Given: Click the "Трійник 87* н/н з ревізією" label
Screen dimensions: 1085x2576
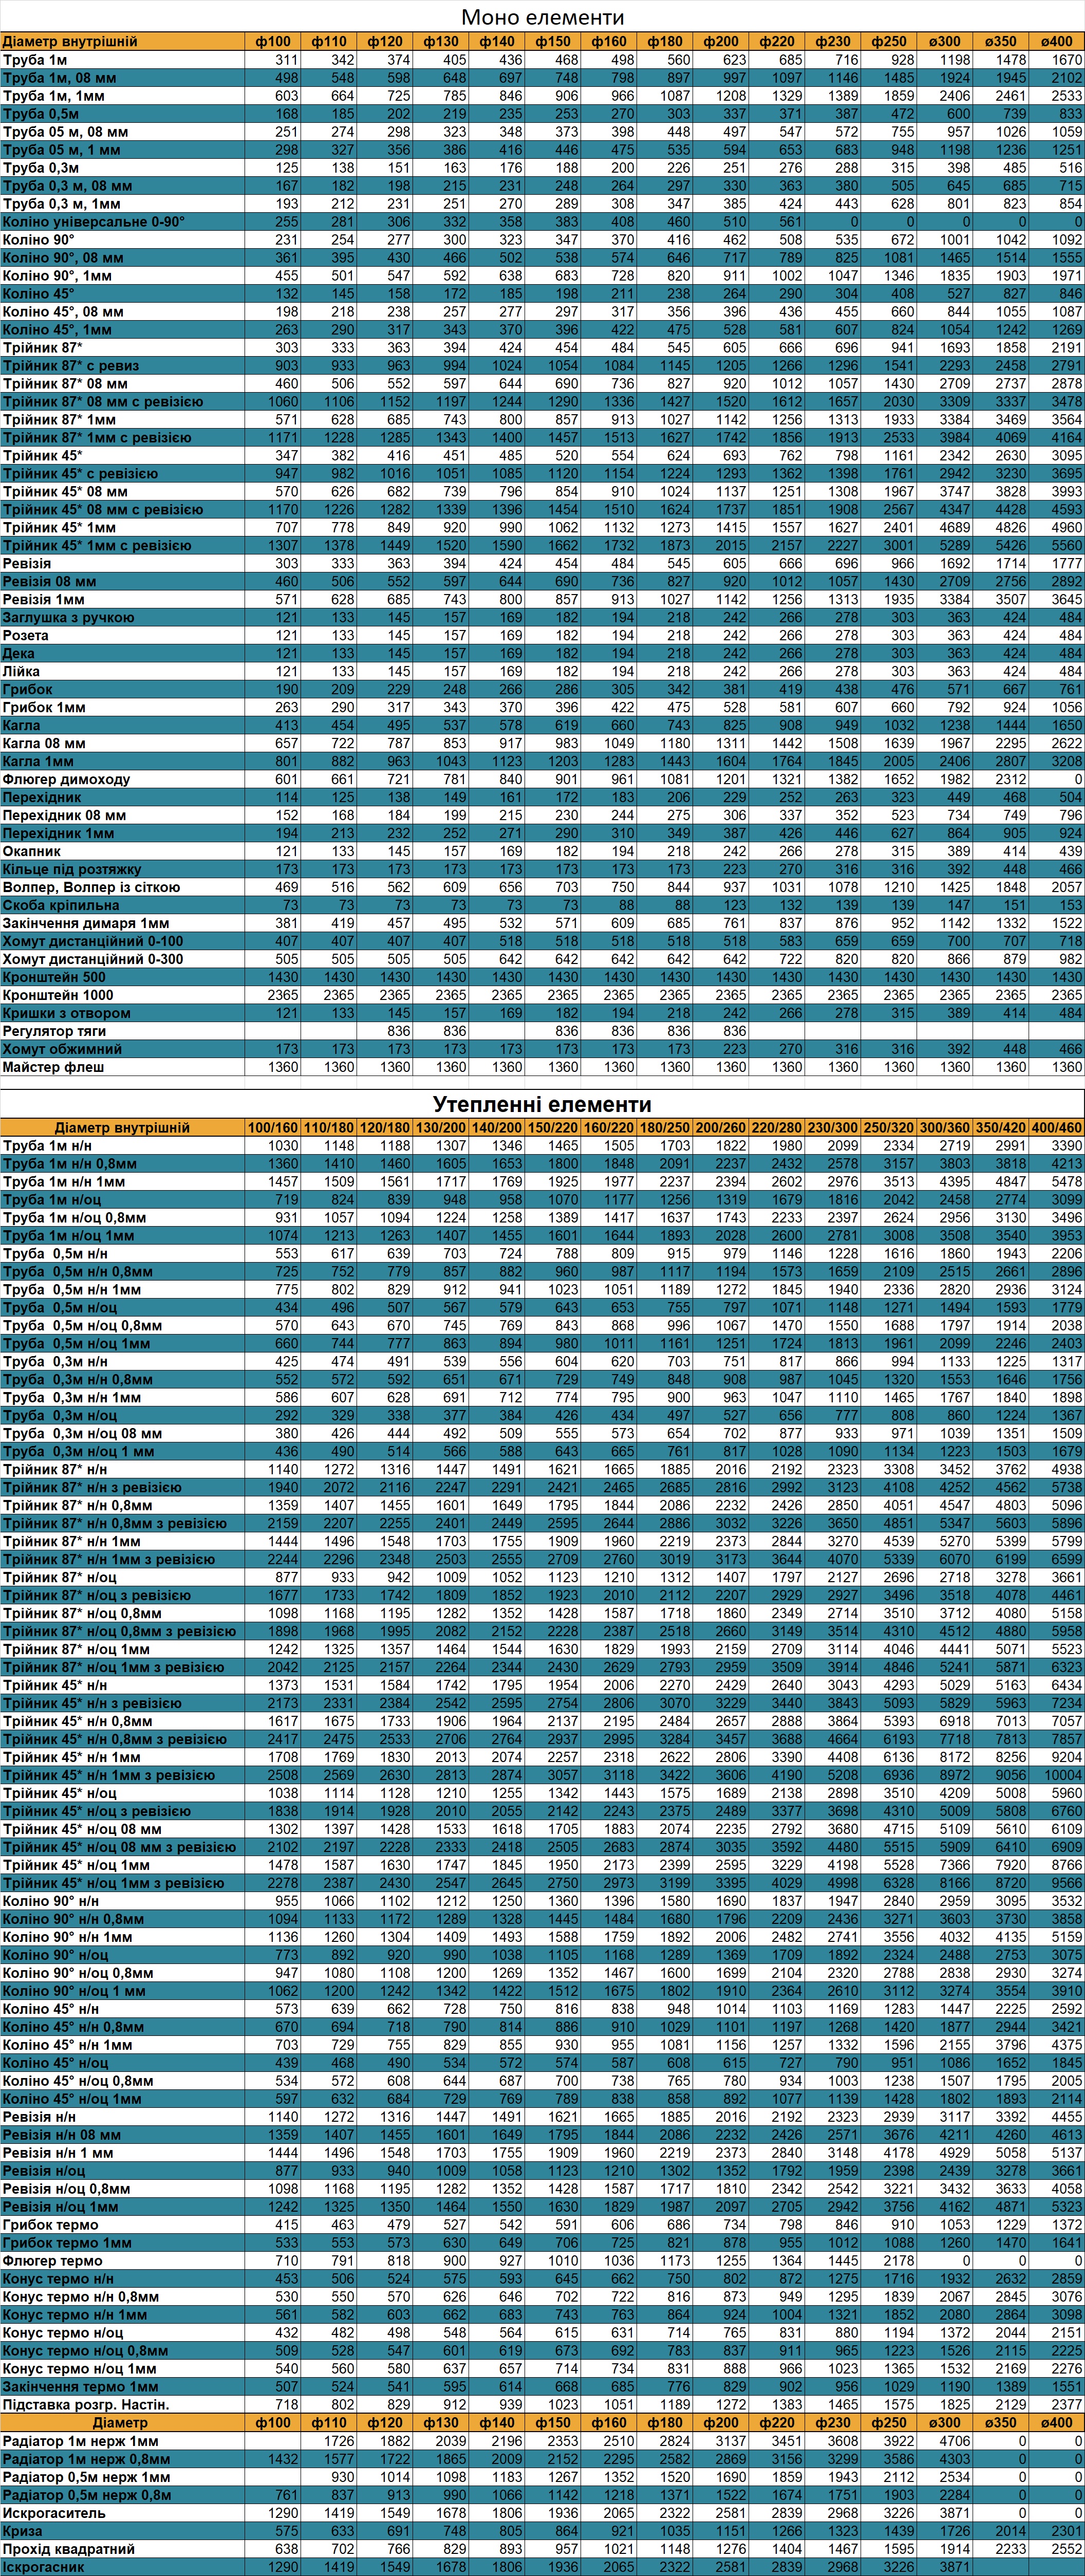Looking at the screenshot, I should (92, 1488).
